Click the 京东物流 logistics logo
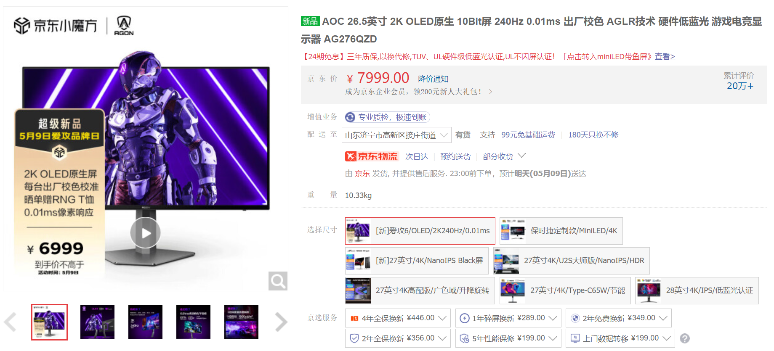This screenshot has width=774, height=351. point(371,156)
